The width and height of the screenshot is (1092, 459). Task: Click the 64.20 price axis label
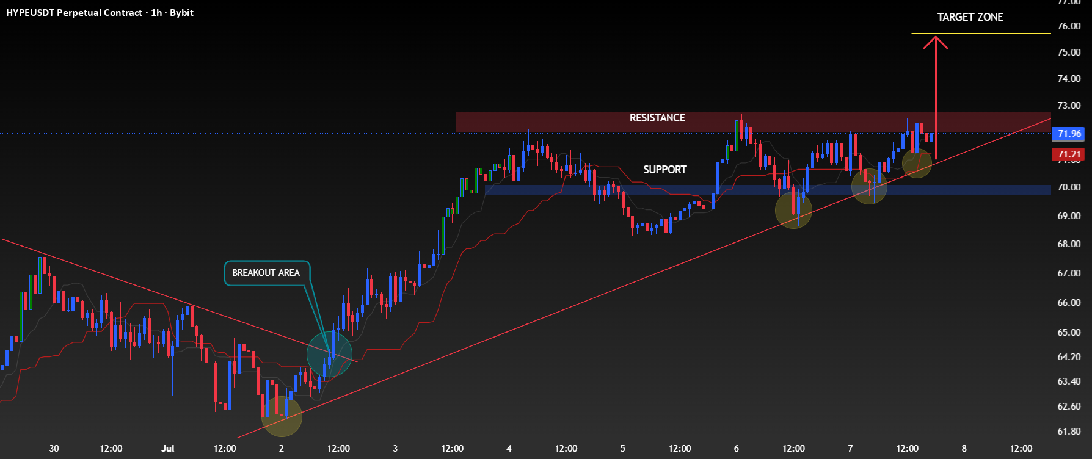pyautogui.click(x=1069, y=357)
